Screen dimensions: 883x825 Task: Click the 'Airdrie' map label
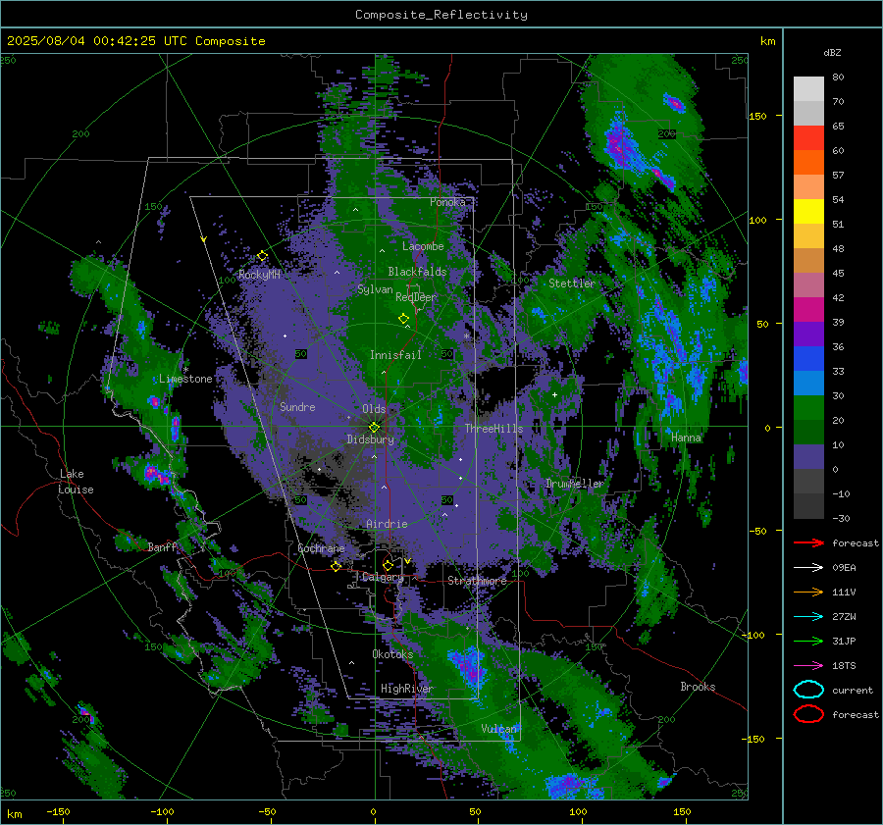[387, 524]
